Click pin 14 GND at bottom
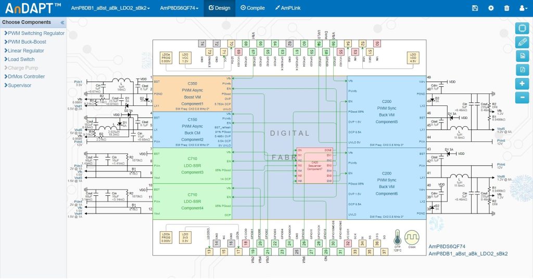 pyautogui.click(x=217, y=243)
